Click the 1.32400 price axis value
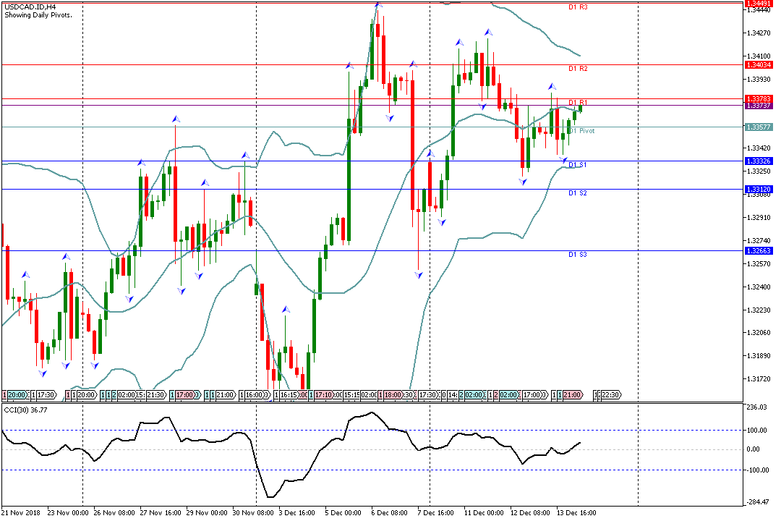The image size is (781, 521). (758, 287)
